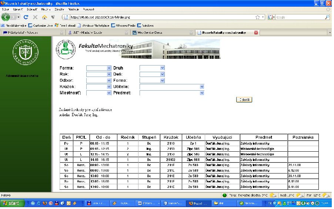The width and height of the screenshot is (334, 209).
Task: Open the Pomocník menu
Action: [88, 9]
